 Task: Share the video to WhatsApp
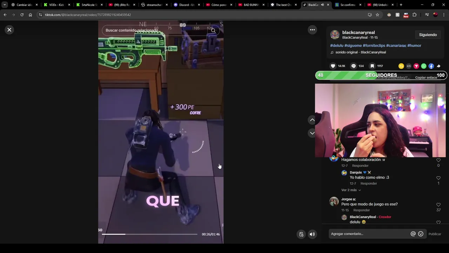(x=424, y=66)
